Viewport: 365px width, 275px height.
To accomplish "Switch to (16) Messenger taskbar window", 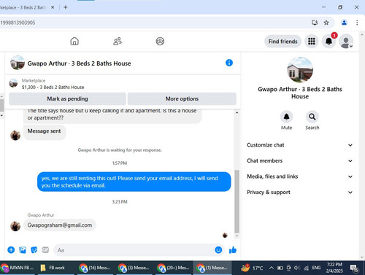I will click(95, 268).
